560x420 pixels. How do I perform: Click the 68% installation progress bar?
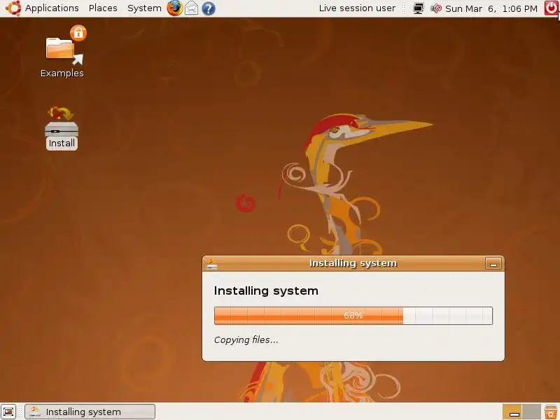click(353, 316)
